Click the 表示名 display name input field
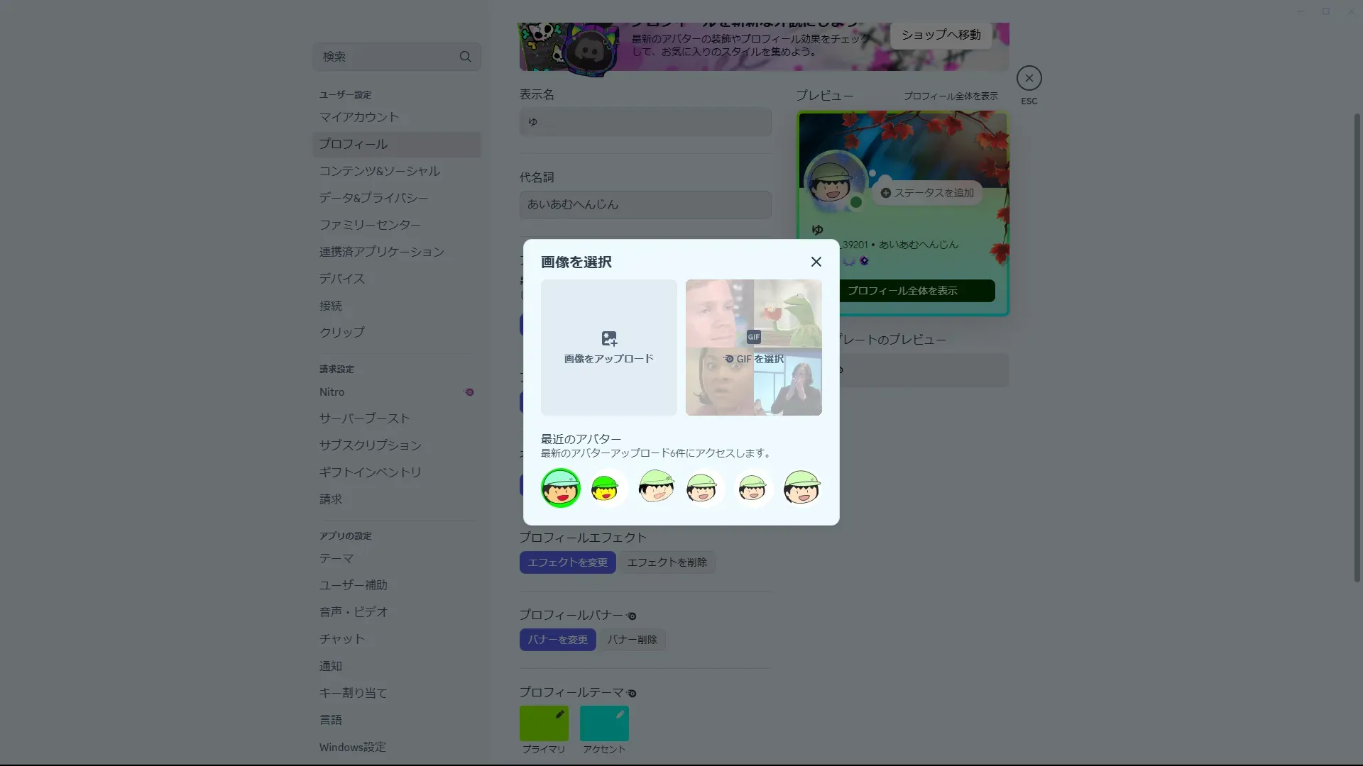 coord(645,122)
